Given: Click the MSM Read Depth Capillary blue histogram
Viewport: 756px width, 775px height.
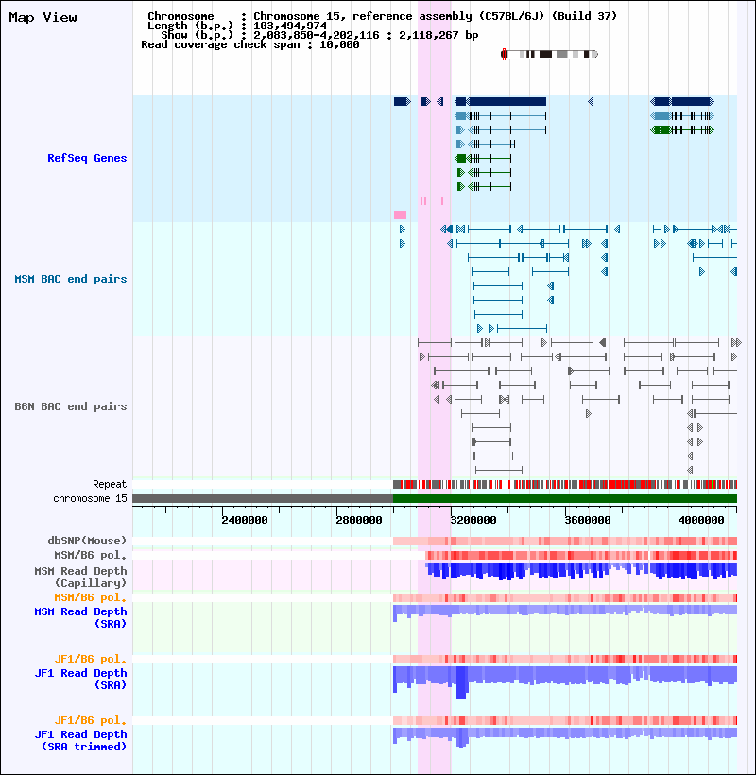Looking at the screenshot, I should tap(581, 571).
